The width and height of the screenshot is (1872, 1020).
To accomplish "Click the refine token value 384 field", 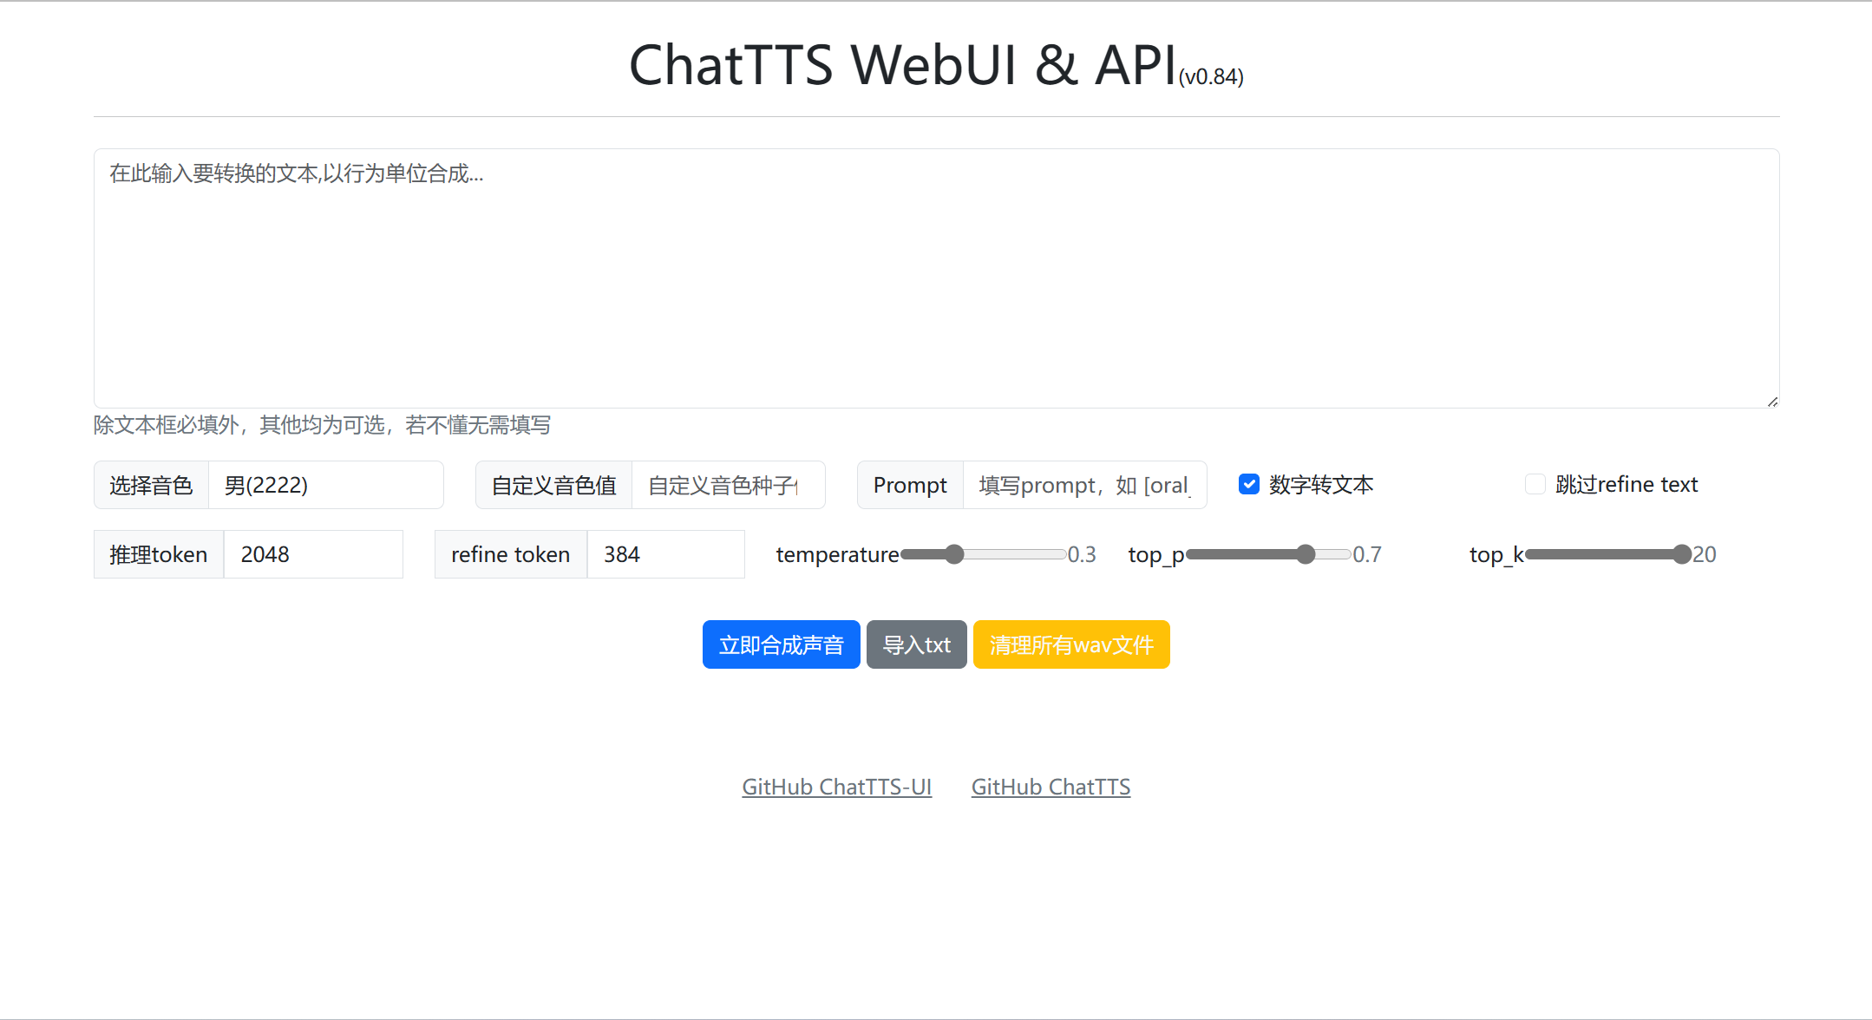I will (x=665, y=554).
